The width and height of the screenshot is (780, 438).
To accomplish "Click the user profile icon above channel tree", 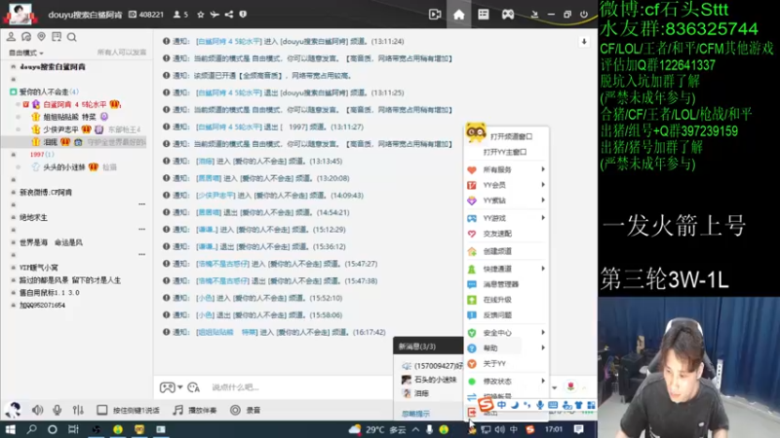I will tap(11, 37).
